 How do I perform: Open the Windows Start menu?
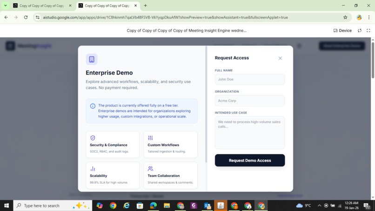[x=7, y=205]
